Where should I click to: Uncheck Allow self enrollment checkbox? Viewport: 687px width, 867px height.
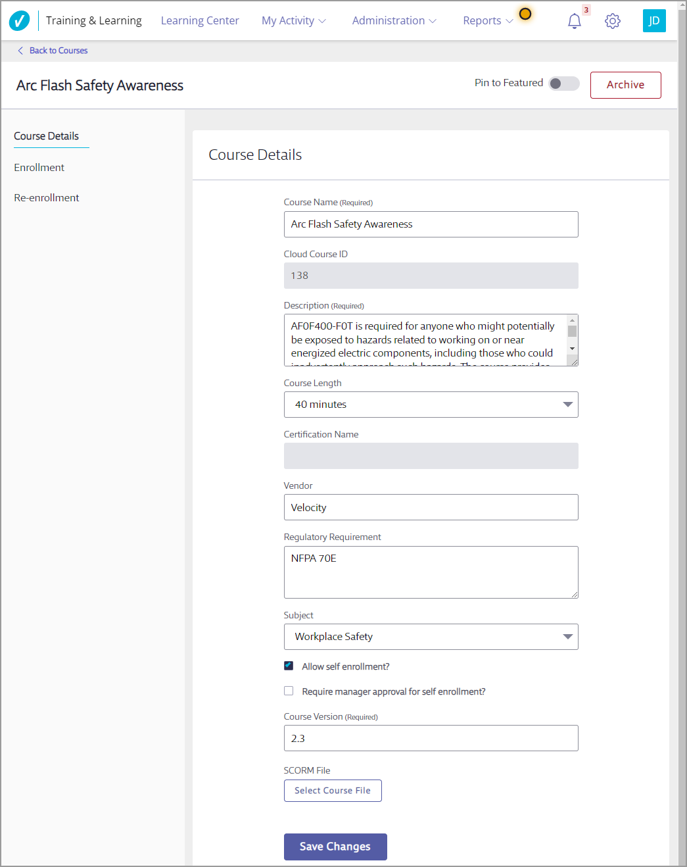coord(289,666)
